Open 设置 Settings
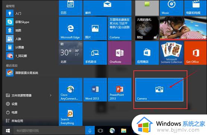The height and width of the screenshot is (135, 207). [x=12, y=104]
